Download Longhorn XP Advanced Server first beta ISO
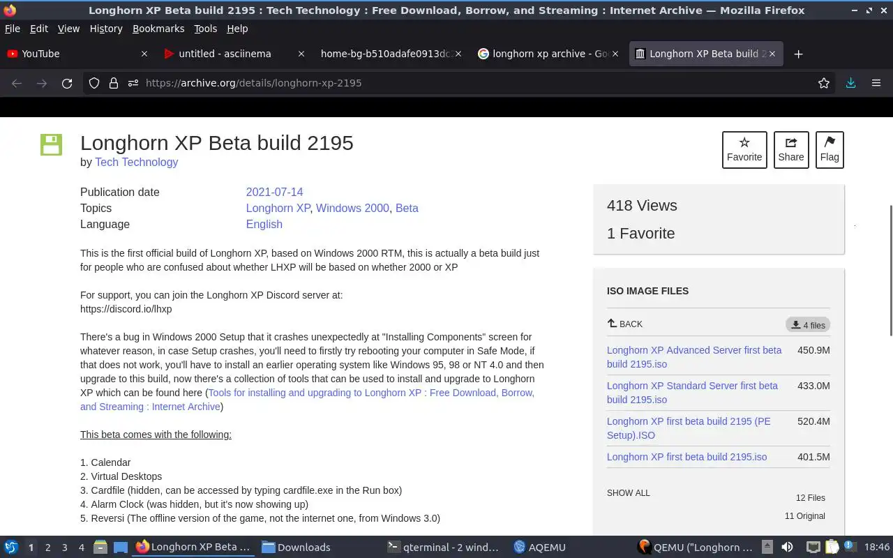 coord(694,357)
